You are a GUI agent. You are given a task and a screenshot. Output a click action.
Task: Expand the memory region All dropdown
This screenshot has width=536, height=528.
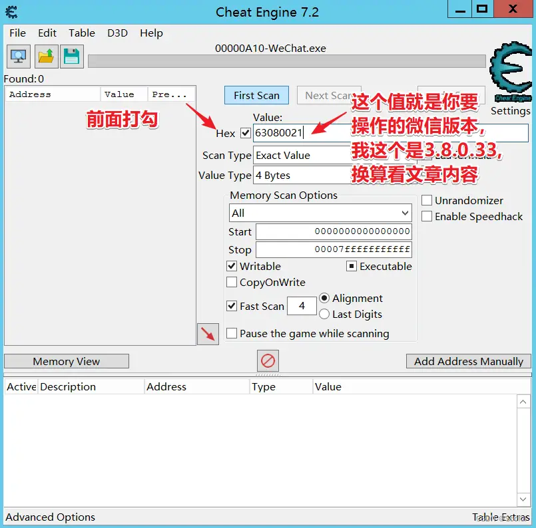320,213
